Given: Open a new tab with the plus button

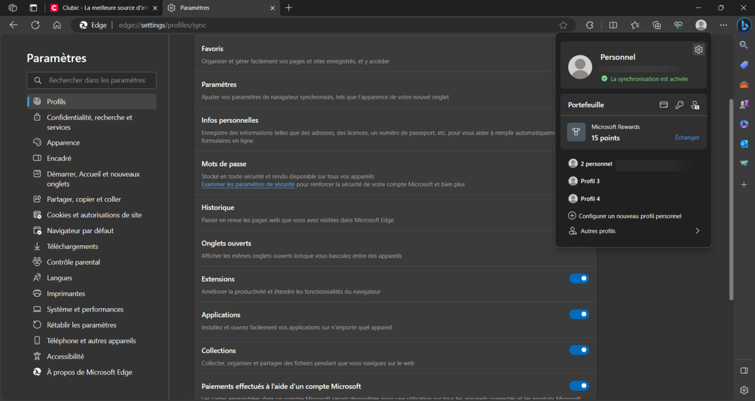Looking at the screenshot, I should click(x=289, y=8).
